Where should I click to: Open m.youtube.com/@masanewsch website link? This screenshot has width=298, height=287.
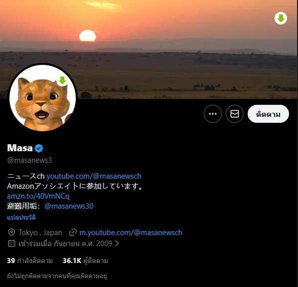[131, 233]
